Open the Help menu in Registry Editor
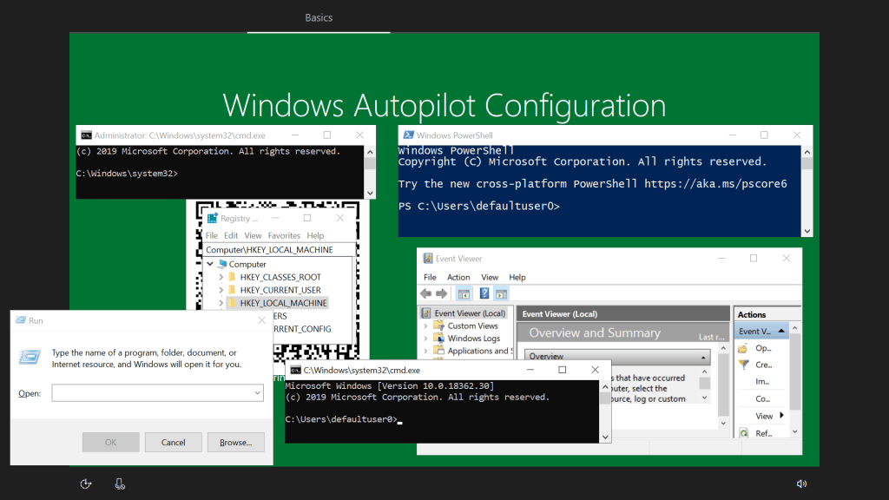889x500 pixels. tap(315, 236)
